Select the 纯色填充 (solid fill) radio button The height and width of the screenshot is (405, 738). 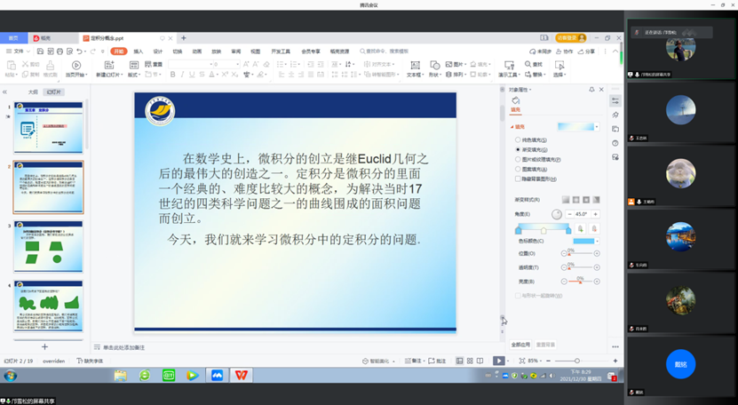point(518,140)
